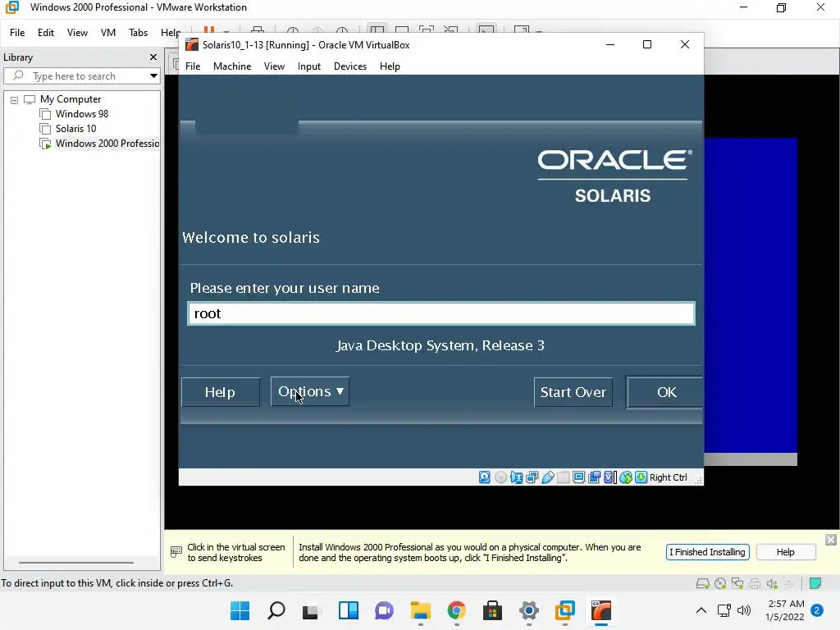Show hidden system tray icons

tap(701, 610)
